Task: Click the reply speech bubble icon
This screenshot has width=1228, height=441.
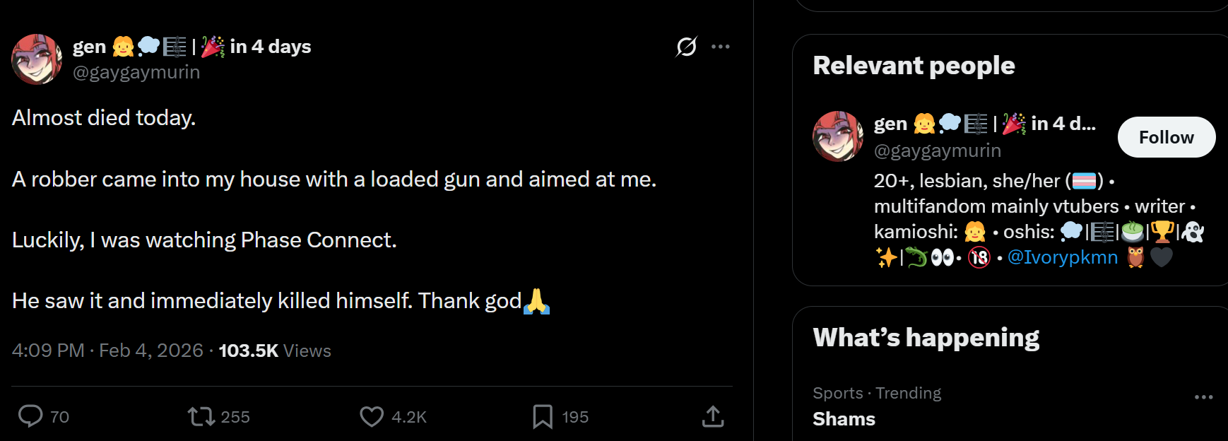Action: point(30,416)
